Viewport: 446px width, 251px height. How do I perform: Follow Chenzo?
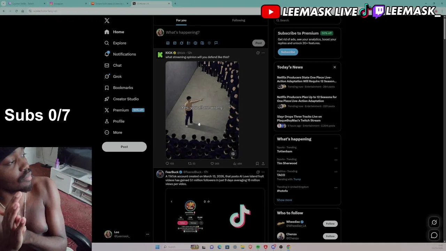click(330, 236)
